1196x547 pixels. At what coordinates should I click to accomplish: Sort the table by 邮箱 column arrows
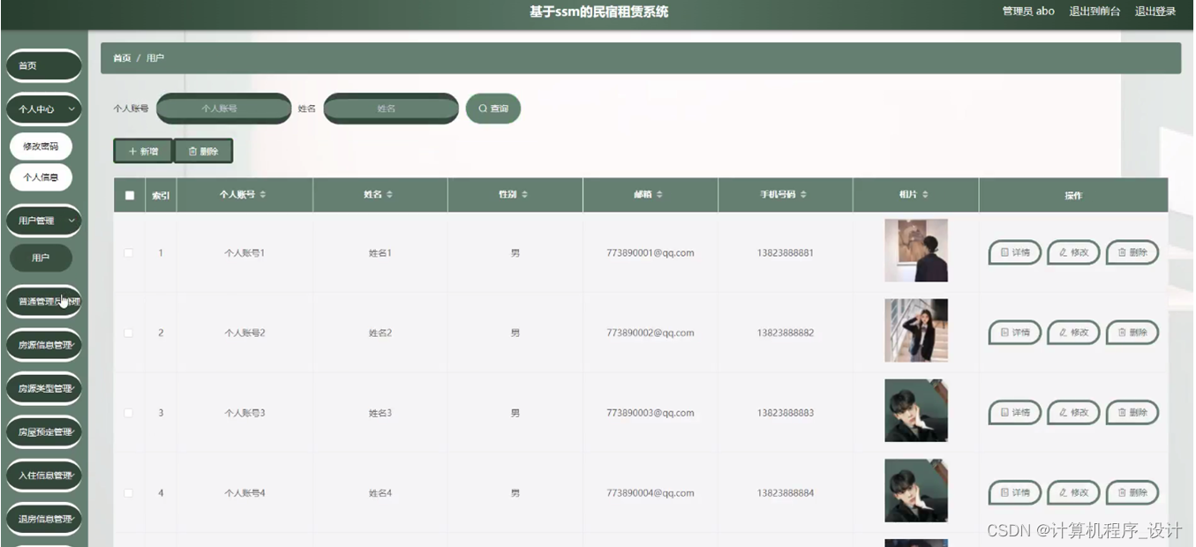(659, 194)
